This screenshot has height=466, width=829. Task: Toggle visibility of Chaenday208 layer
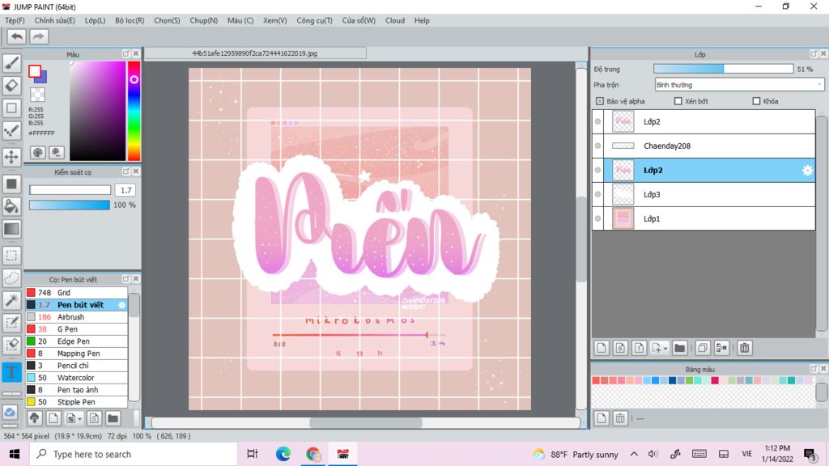(x=598, y=146)
